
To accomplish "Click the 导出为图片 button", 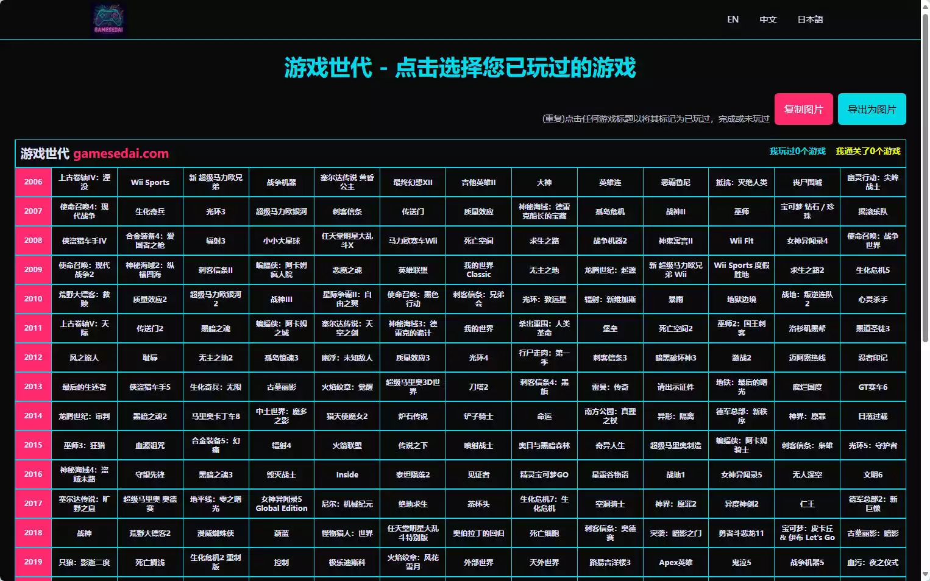I will (871, 109).
